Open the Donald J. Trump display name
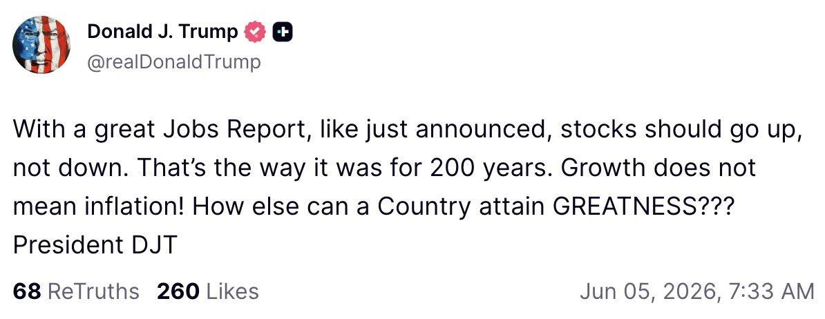The image size is (825, 319). coord(162,32)
